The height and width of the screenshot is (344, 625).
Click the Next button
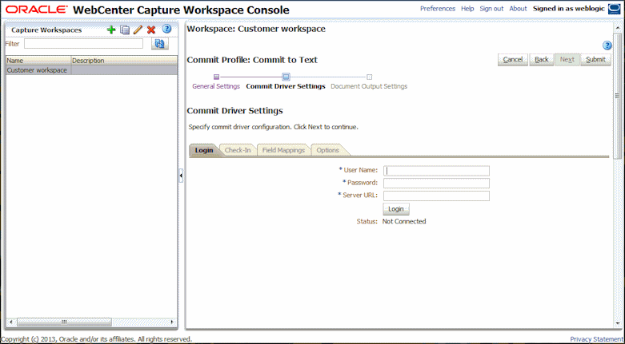(567, 59)
